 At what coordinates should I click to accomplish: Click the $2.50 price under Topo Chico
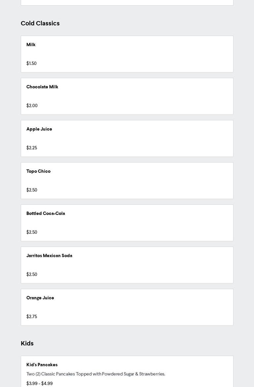(x=32, y=190)
